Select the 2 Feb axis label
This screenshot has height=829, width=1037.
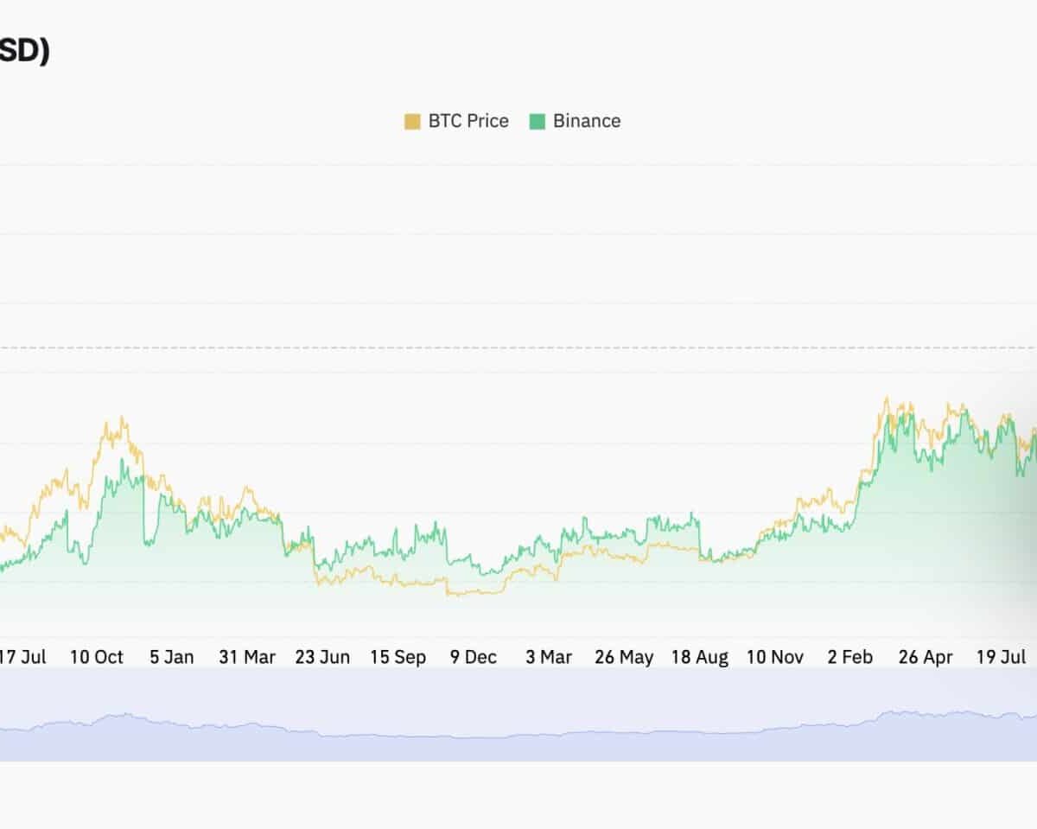pyautogui.click(x=849, y=657)
